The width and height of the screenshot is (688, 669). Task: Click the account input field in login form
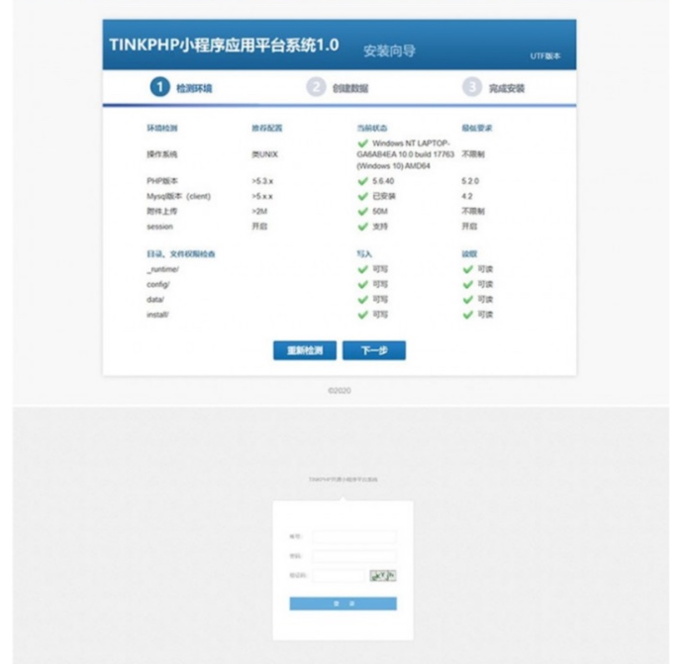point(353,536)
